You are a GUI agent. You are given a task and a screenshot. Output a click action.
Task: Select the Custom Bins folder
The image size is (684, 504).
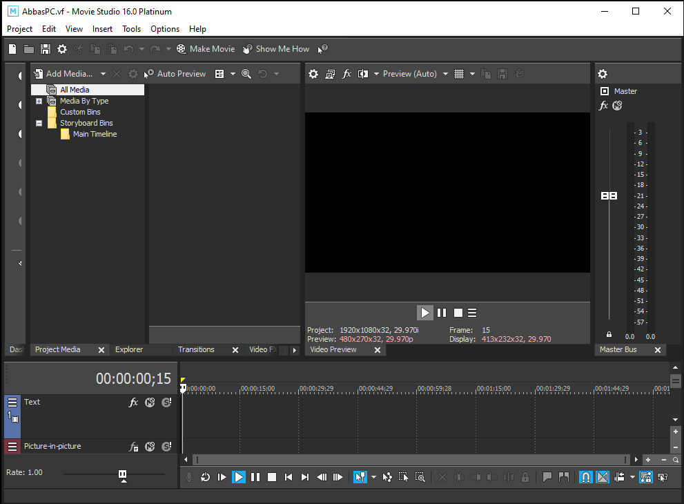(x=80, y=112)
